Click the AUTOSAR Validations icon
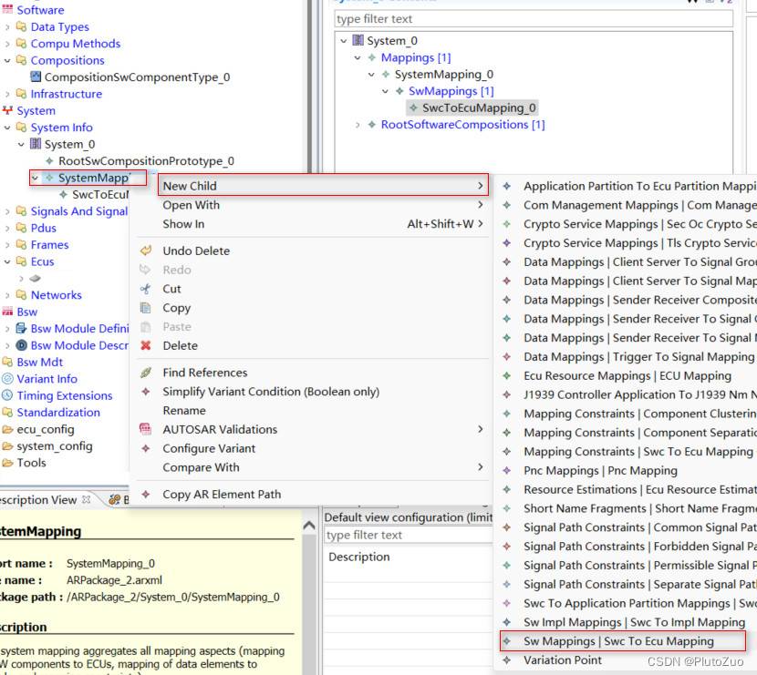 coord(145,429)
